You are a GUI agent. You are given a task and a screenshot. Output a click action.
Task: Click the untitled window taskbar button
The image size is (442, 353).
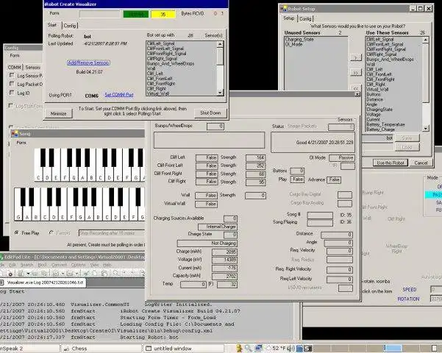184,349
